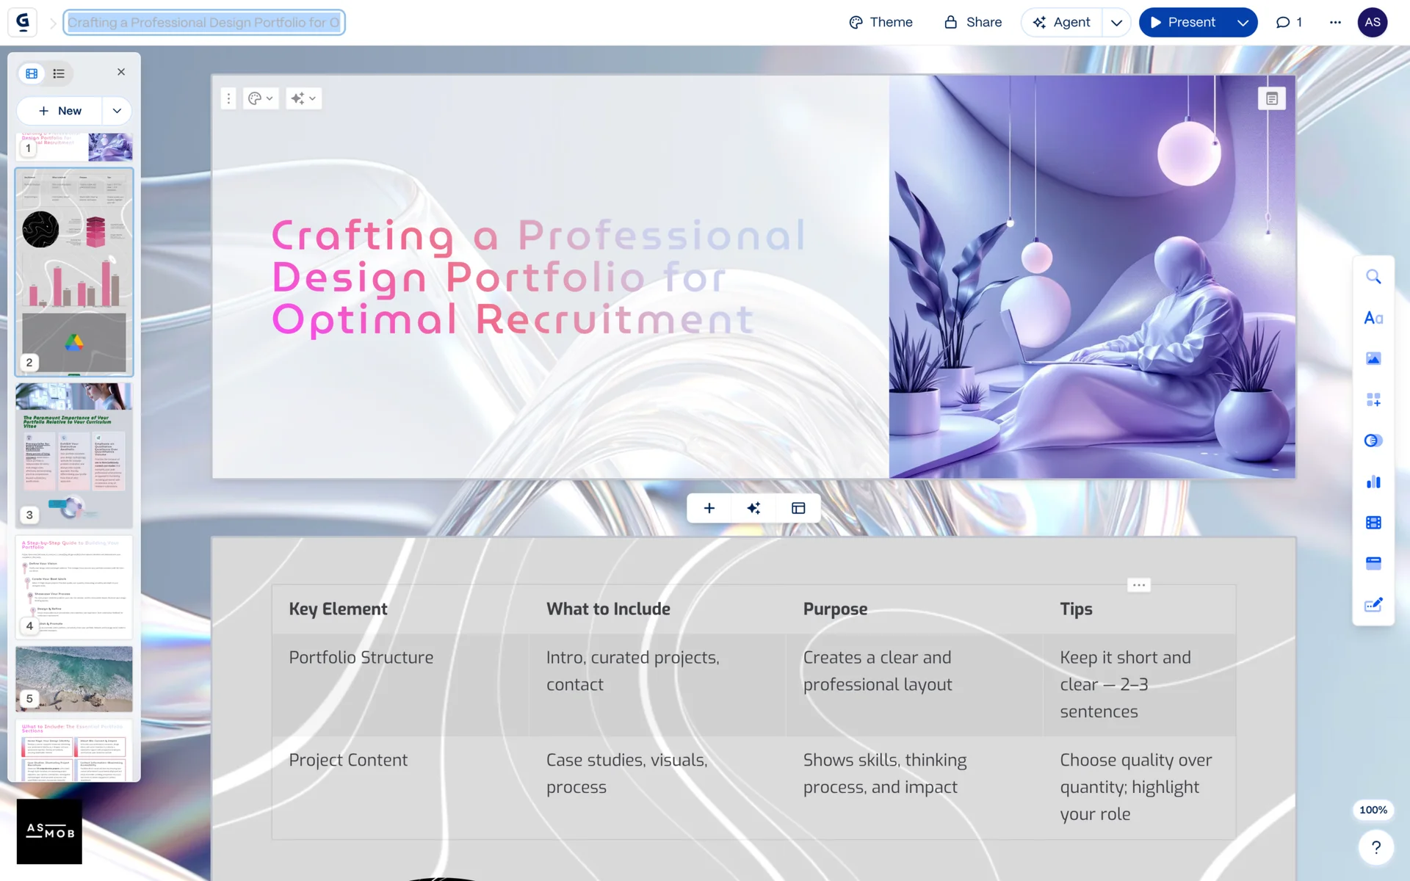This screenshot has width=1410, height=881.
Task: Open card color palette dropdown
Action: (260, 98)
